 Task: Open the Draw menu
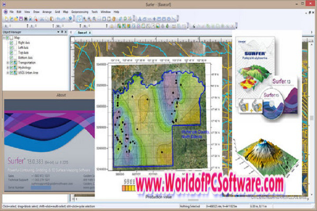[x=36, y=12]
